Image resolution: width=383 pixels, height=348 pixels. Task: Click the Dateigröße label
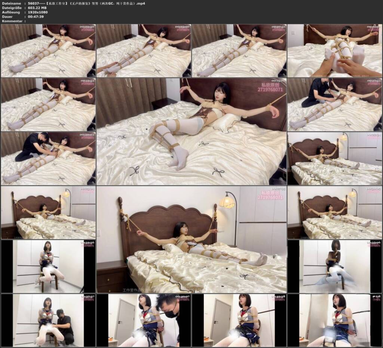click(x=12, y=8)
